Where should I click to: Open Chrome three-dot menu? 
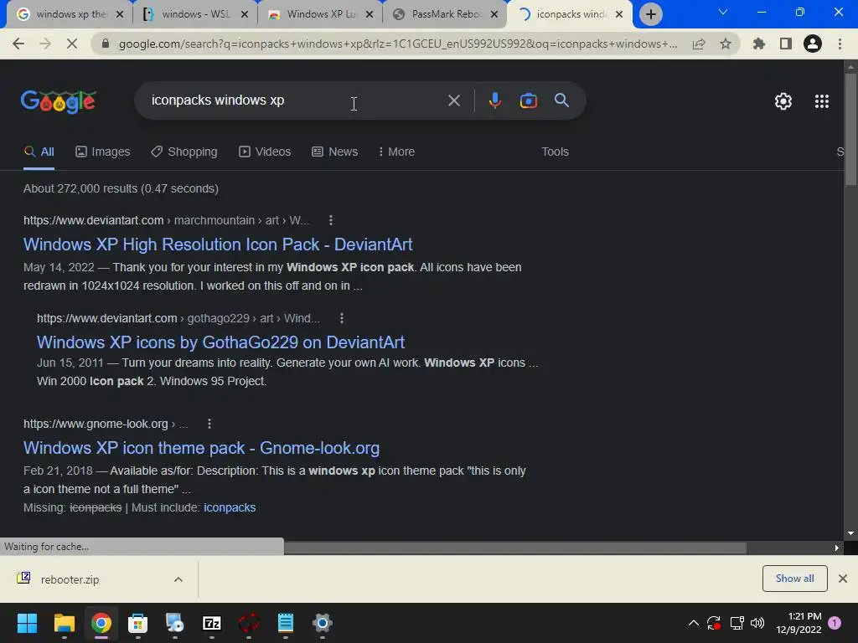[840, 44]
